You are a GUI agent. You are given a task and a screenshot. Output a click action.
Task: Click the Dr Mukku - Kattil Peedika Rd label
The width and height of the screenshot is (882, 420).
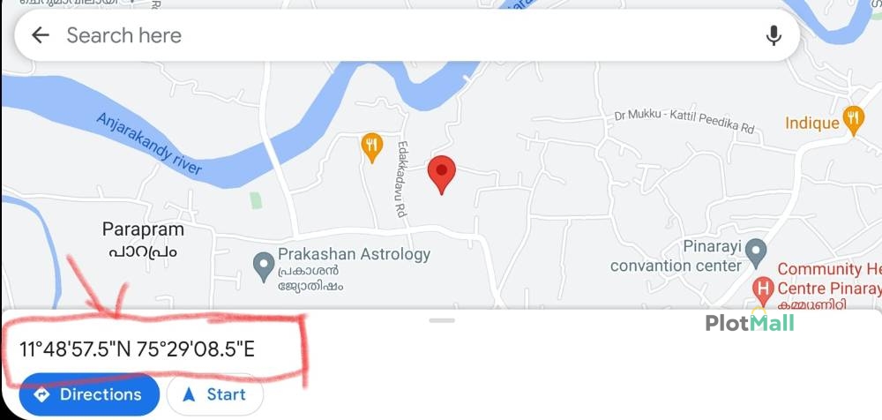(x=684, y=122)
